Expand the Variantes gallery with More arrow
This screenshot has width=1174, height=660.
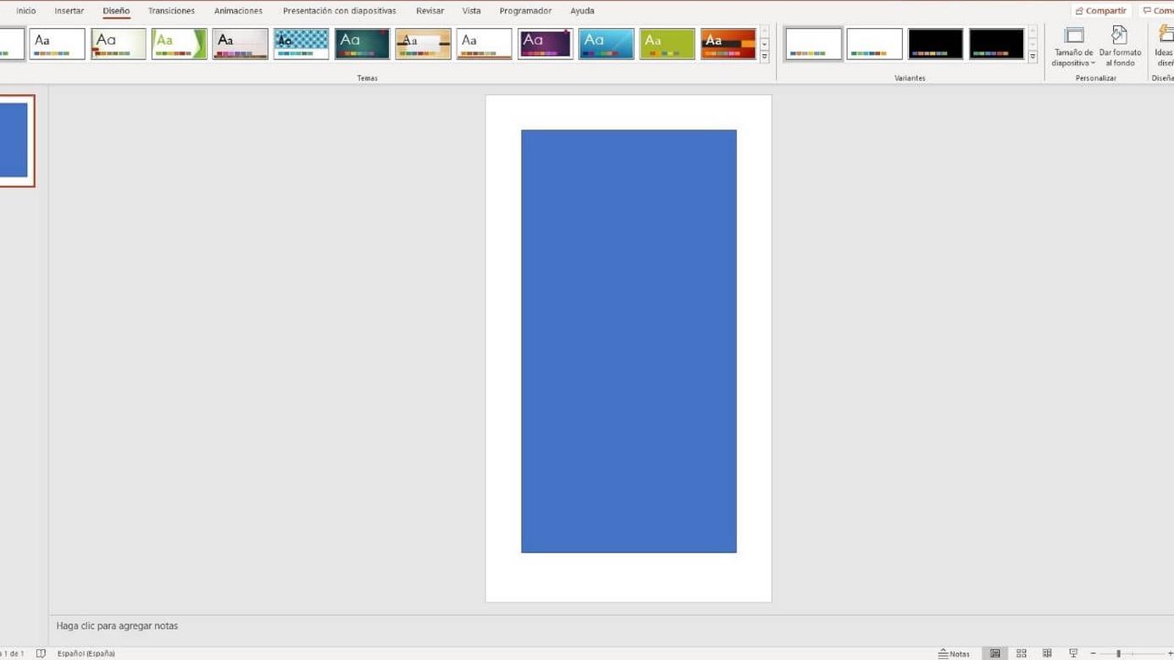tap(1033, 58)
